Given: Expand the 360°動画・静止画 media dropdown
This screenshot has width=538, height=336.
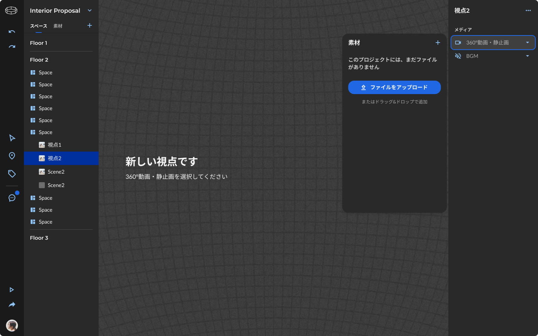Looking at the screenshot, I should click(x=528, y=43).
